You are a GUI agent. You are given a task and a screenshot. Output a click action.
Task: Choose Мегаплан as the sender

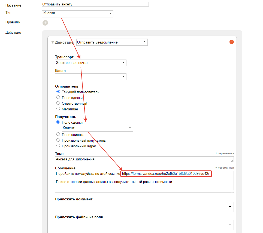point(58,109)
